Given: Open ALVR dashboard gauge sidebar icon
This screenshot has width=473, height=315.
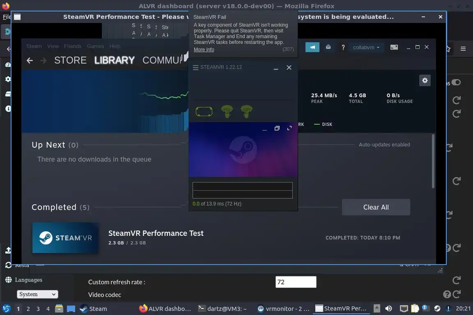Looking at the screenshot, I should [x=8, y=65].
